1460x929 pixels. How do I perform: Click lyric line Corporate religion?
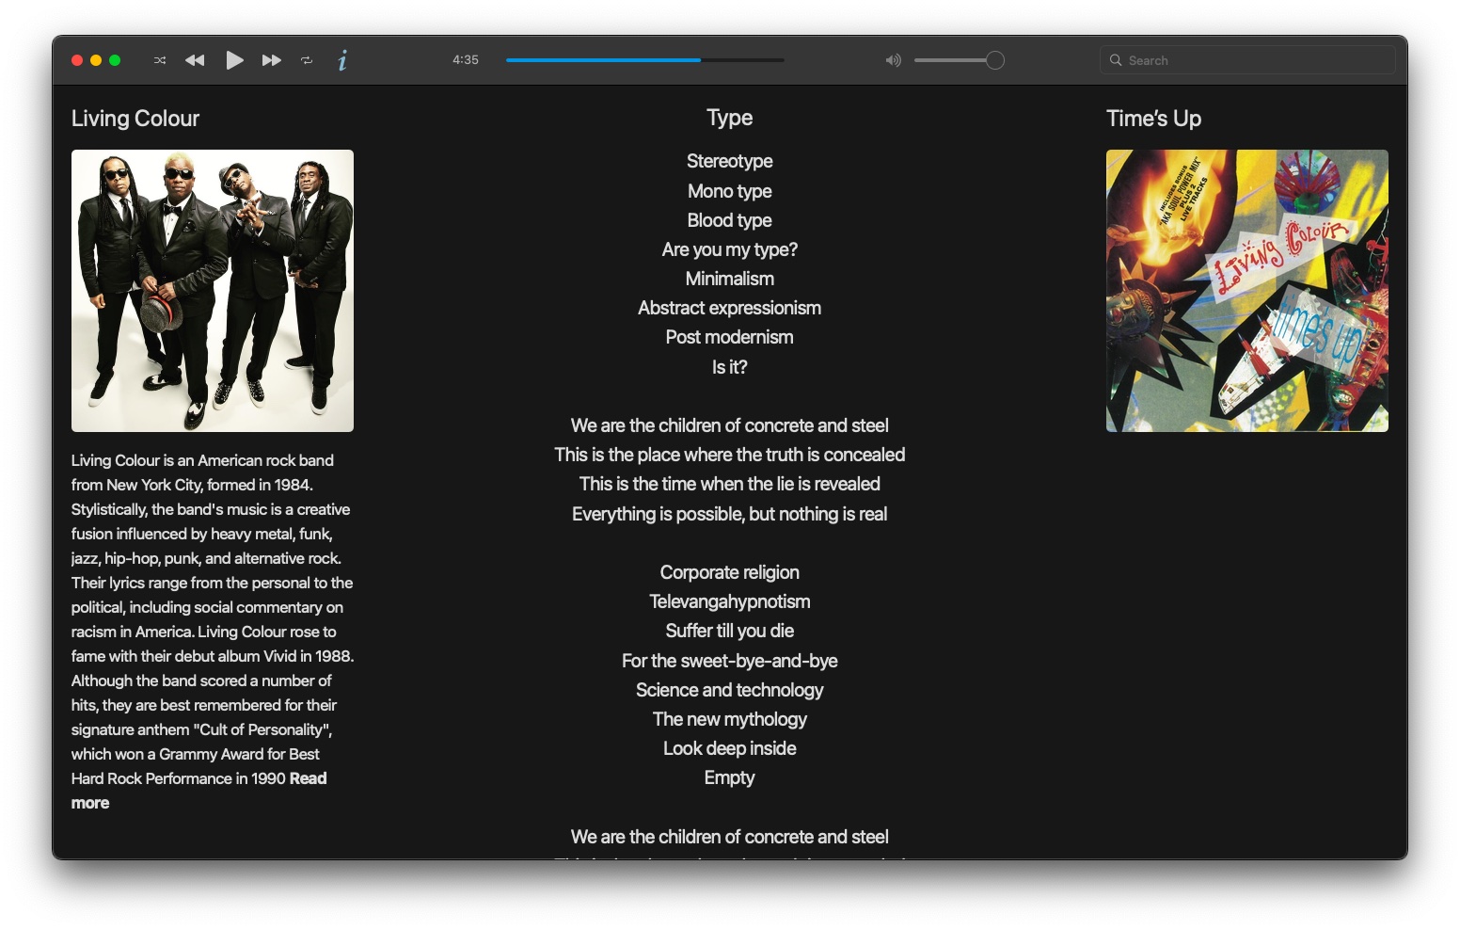(x=730, y=572)
